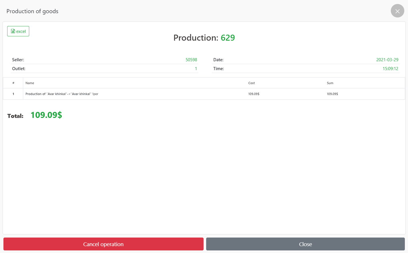Close dialog with the round X icon
The width and height of the screenshot is (408, 253).
pyautogui.click(x=397, y=11)
